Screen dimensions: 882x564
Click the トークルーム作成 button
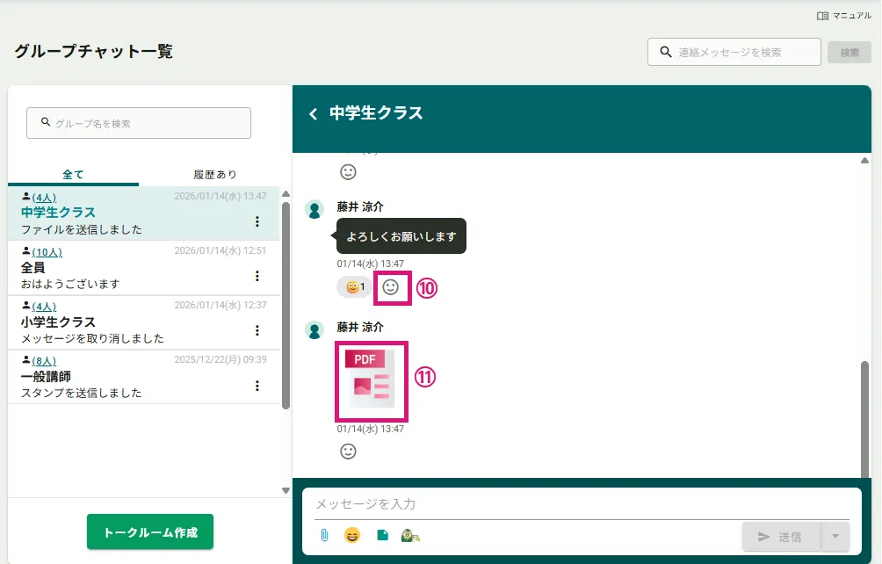click(x=150, y=532)
